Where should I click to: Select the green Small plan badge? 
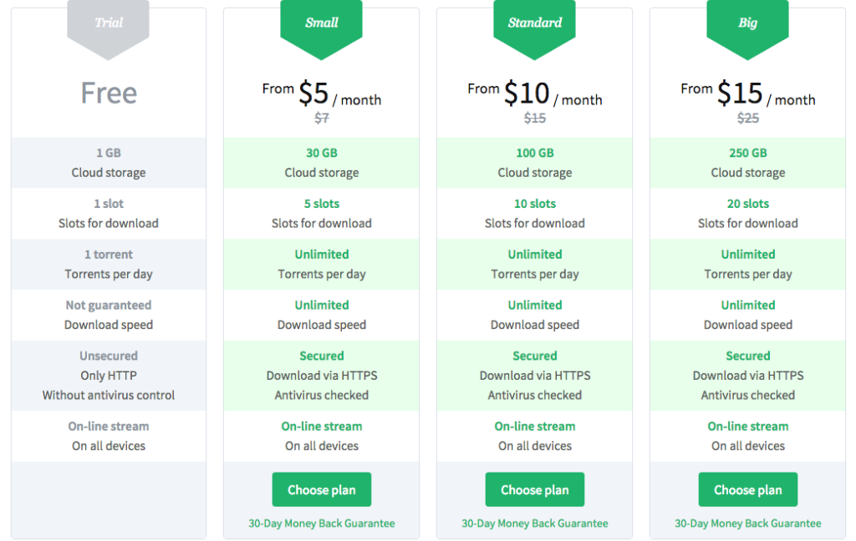(x=321, y=25)
